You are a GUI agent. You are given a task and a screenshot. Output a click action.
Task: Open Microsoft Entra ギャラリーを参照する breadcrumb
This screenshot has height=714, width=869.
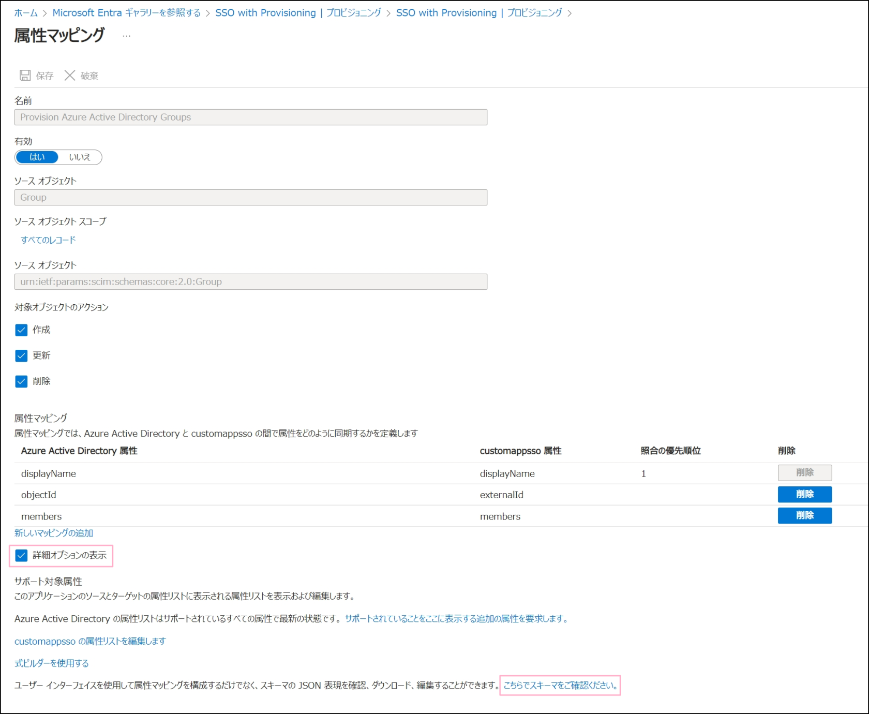(x=126, y=13)
